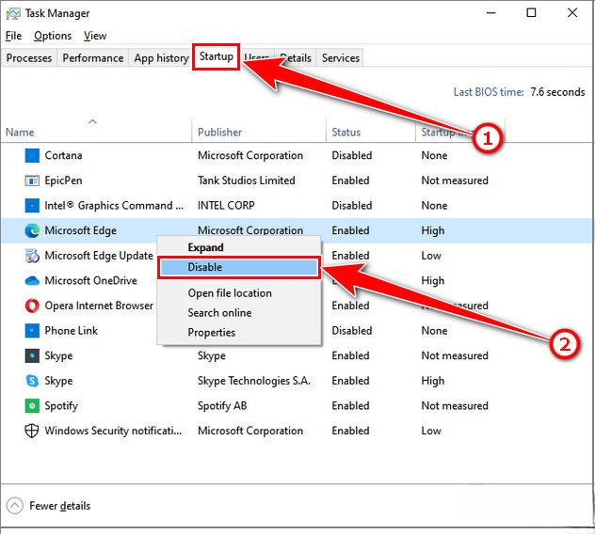Click the green Spotify icon
This screenshot has width=595, height=534.
tap(32, 405)
